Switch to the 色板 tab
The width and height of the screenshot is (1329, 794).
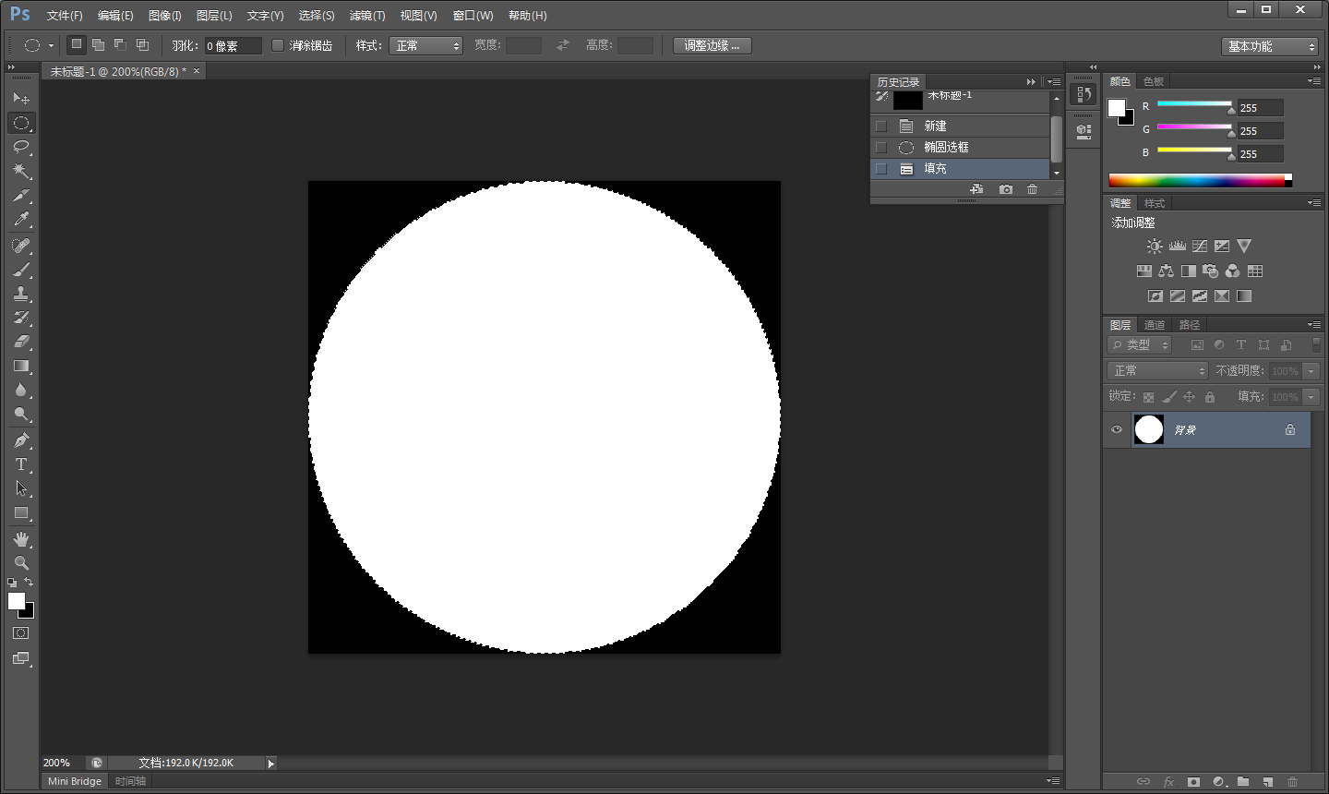(1154, 81)
